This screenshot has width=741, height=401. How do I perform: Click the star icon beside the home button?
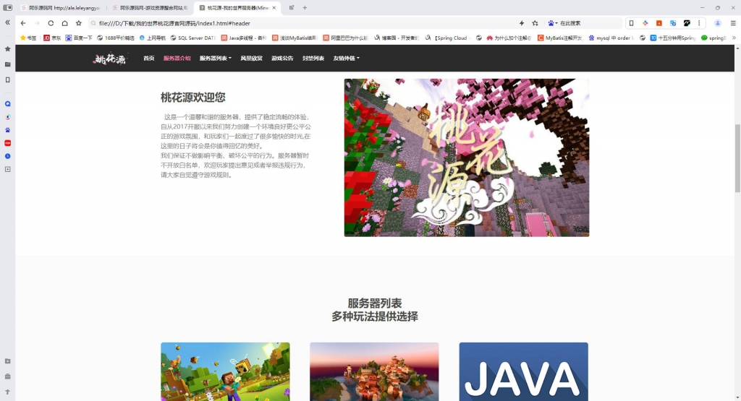tap(78, 23)
